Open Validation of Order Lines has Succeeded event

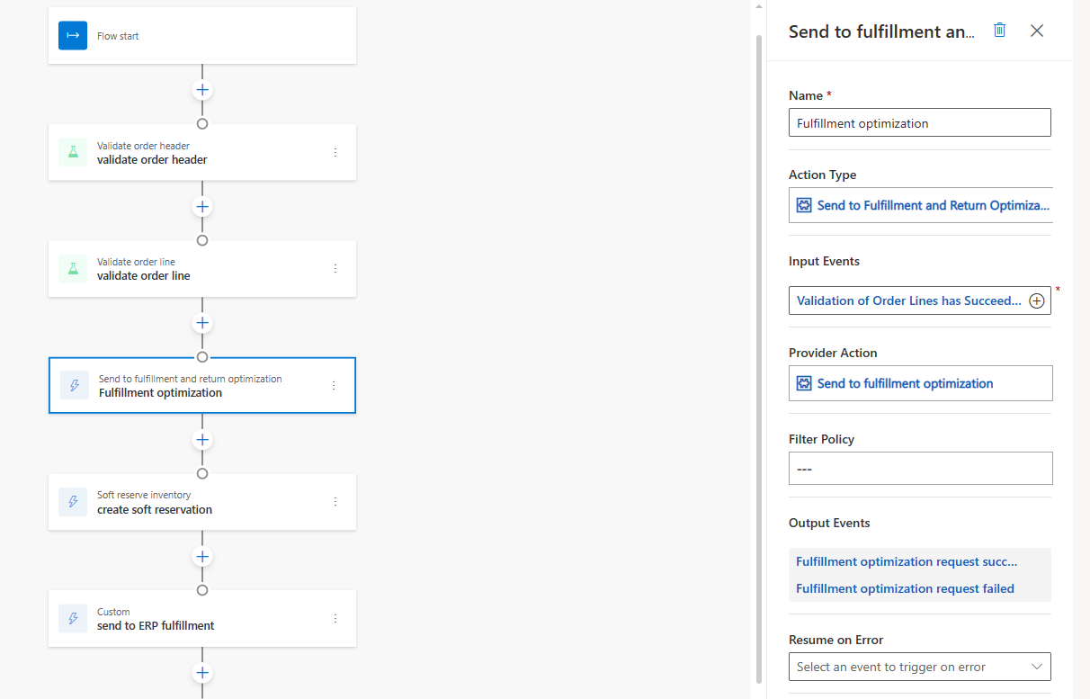[x=908, y=300]
